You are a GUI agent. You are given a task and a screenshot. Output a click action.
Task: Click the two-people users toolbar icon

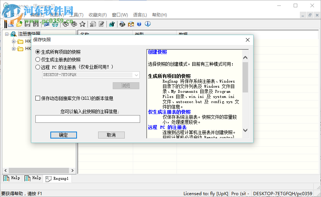point(131,24)
